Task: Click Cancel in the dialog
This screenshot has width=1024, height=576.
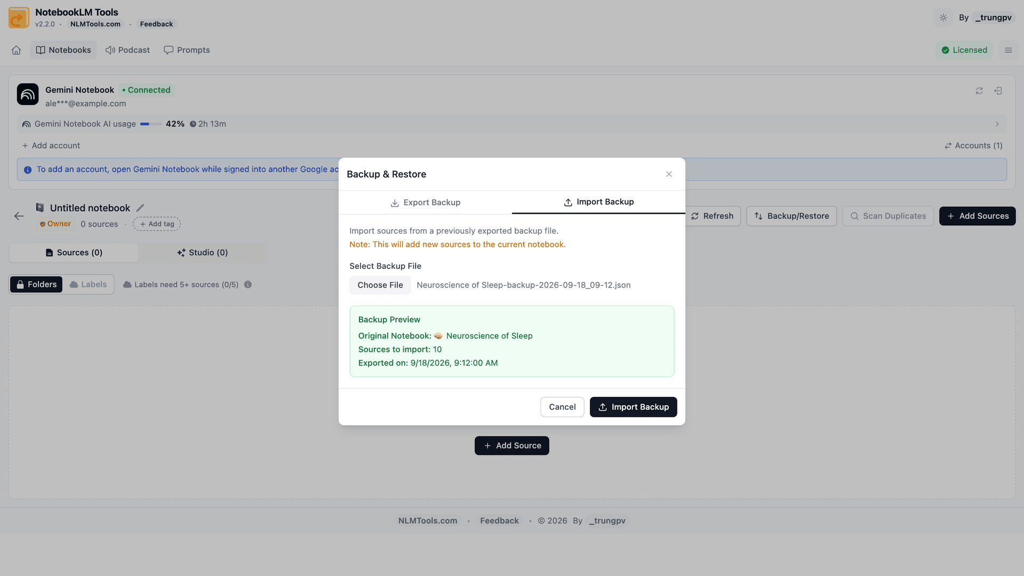Action: click(562, 407)
